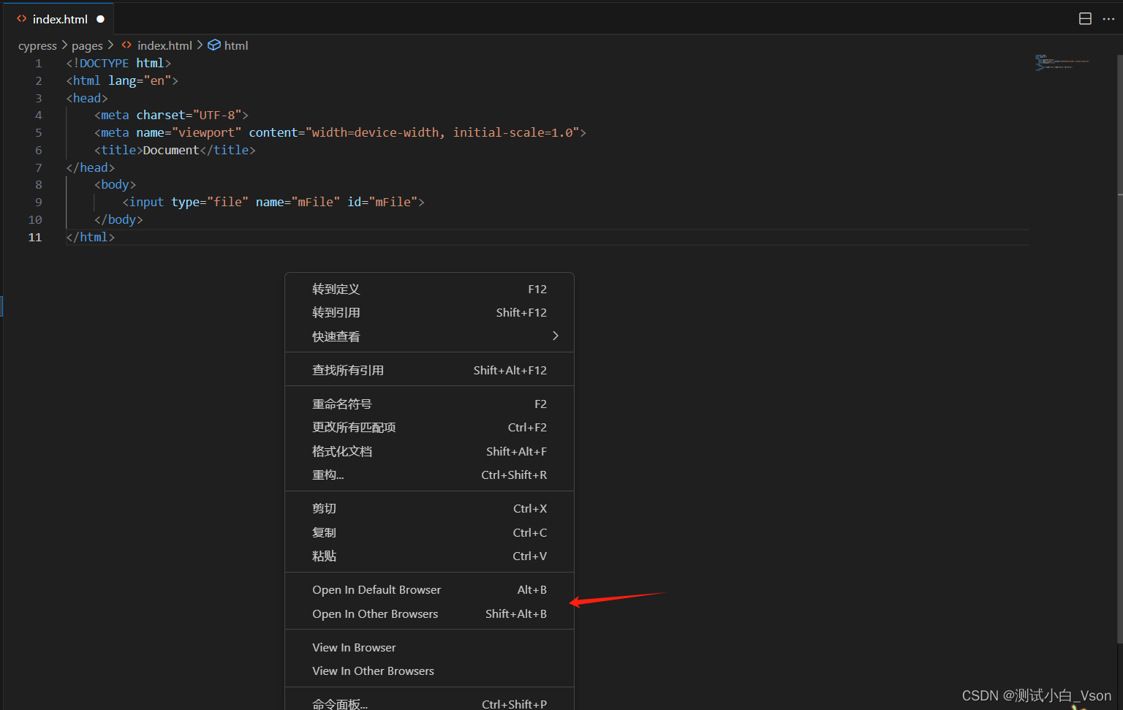This screenshot has height=710, width=1123.
Task: Choose 剪切 from context menu
Action: coord(429,508)
